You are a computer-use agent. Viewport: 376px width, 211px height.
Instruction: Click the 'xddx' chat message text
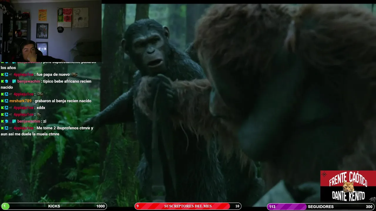[41, 108]
